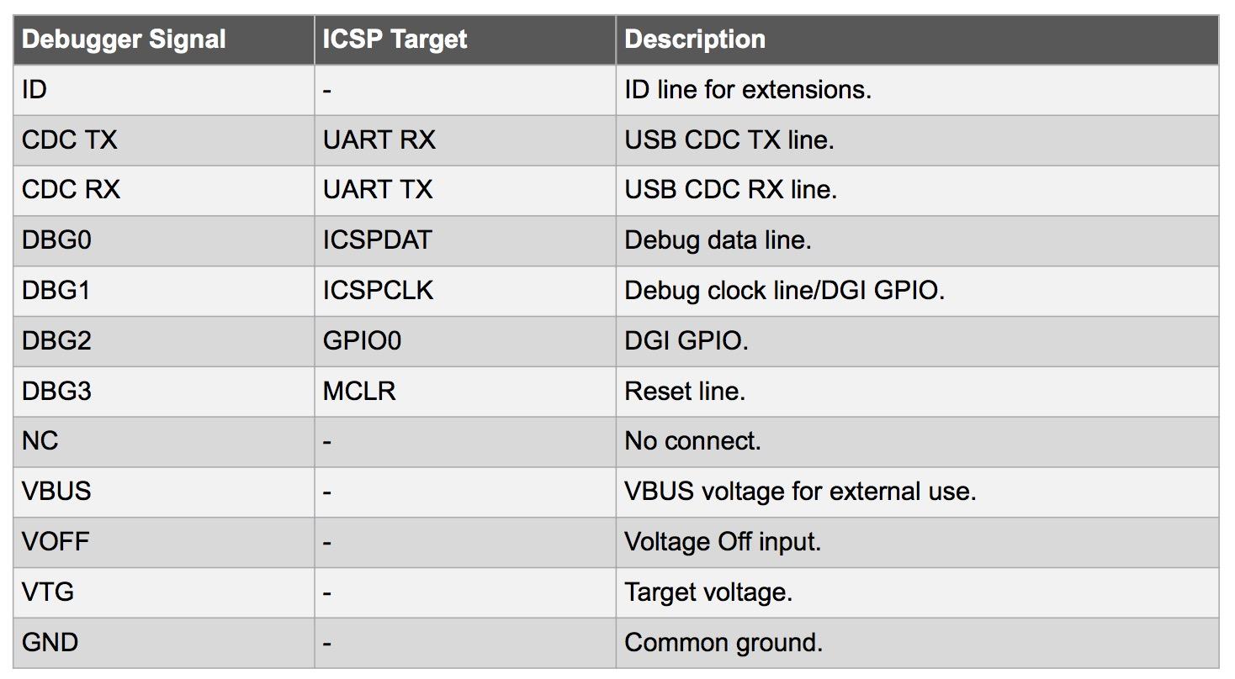The width and height of the screenshot is (1235, 679).
Task: Click the GPIO0 target cell
Action: (x=362, y=341)
